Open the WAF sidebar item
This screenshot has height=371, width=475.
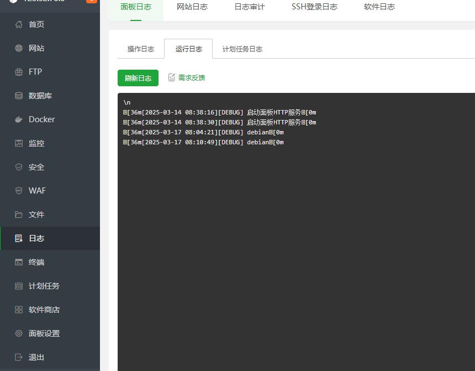[50, 191]
